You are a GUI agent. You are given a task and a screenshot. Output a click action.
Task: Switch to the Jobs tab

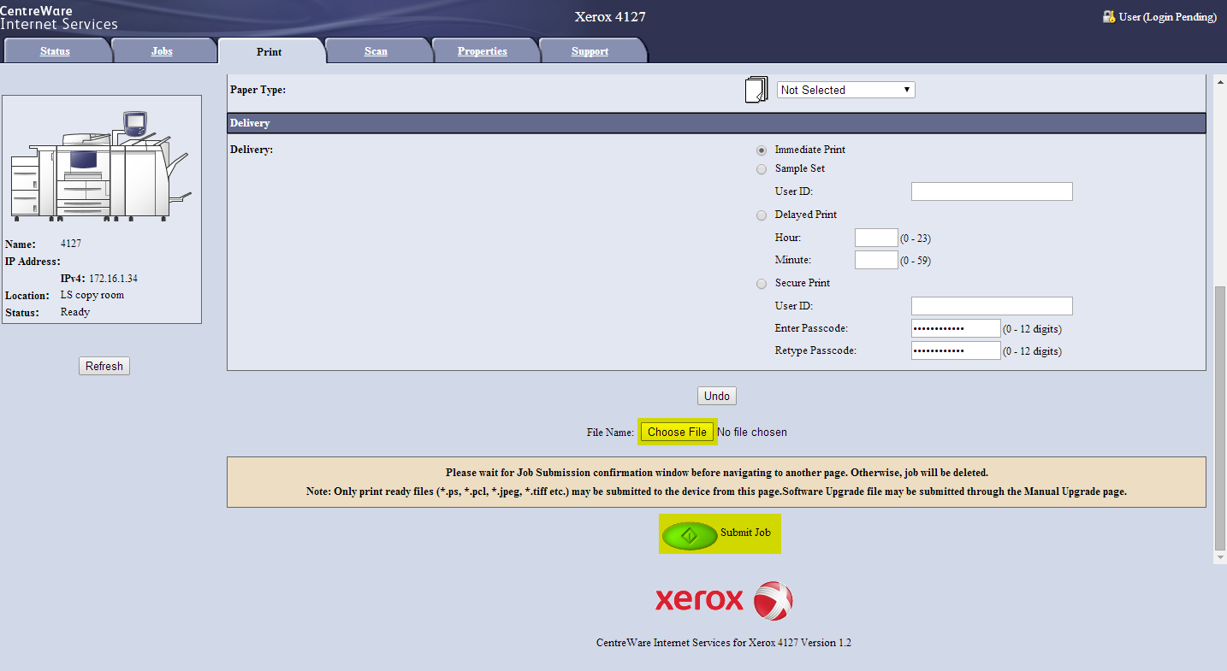click(162, 50)
